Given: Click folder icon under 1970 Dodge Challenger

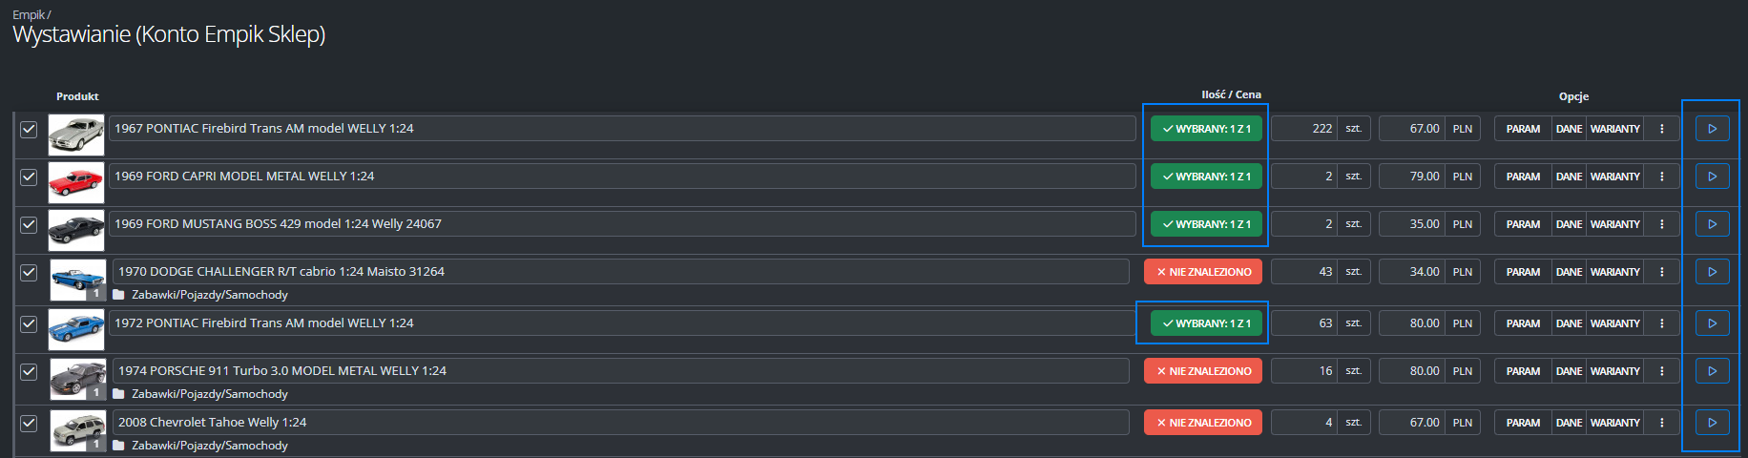Looking at the screenshot, I should [x=119, y=295].
